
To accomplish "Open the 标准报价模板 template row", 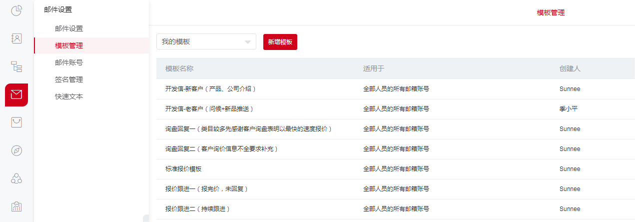I will pyautogui.click(x=183, y=169).
